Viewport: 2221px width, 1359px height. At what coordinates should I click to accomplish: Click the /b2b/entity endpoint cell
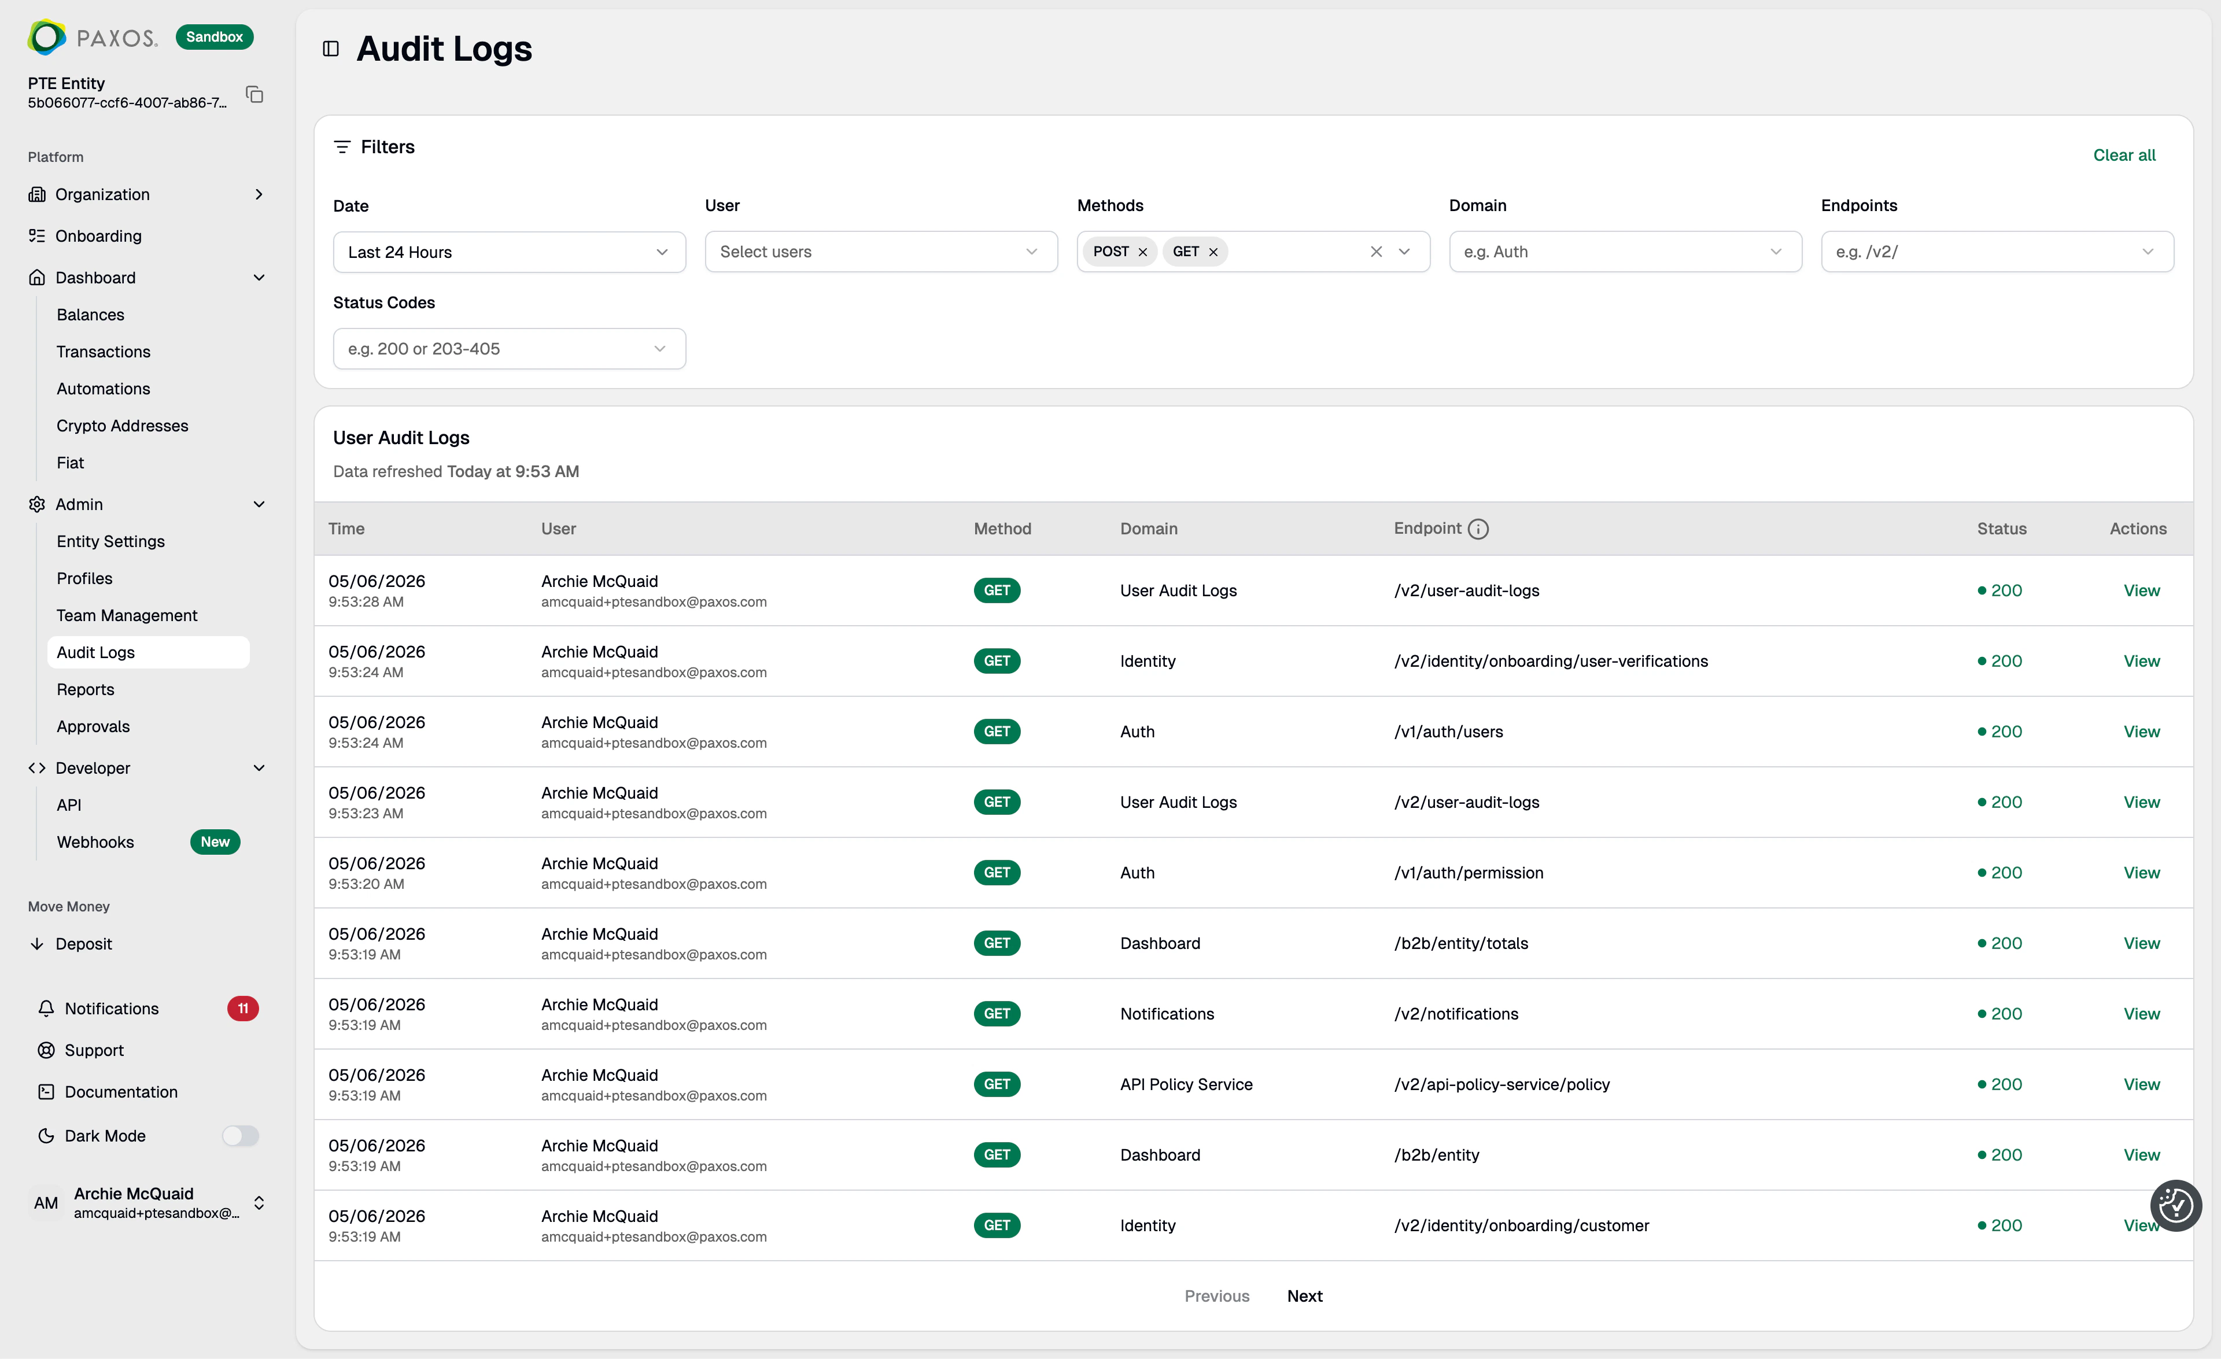[1437, 1155]
